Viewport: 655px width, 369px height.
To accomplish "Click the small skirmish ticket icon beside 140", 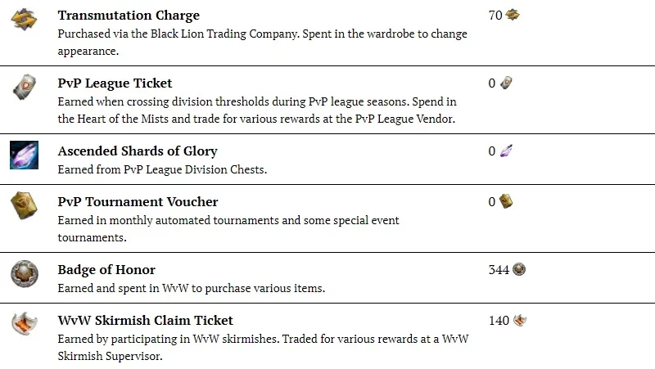I will (x=520, y=320).
